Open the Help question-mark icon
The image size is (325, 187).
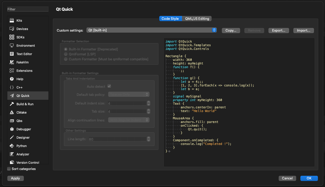click(x=12, y=79)
